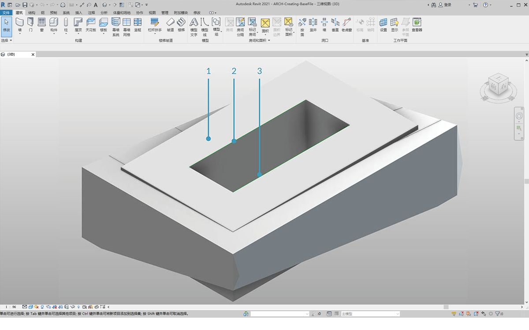Select the 竖梃 (Mullion) tool
The width and height of the screenshot is (529, 330).
(x=138, y=25)
